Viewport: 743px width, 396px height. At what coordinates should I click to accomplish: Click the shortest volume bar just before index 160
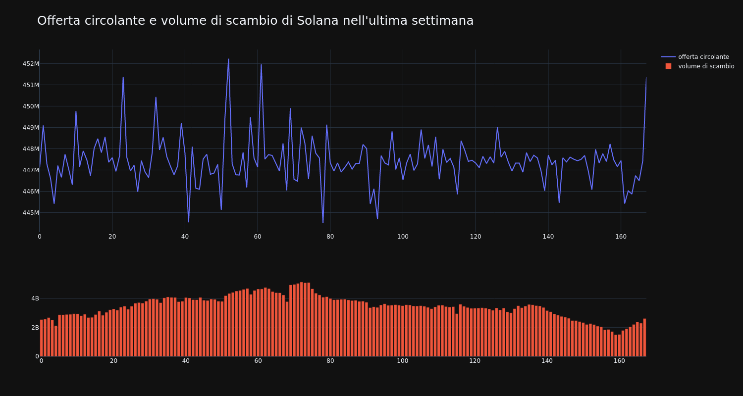616,346
